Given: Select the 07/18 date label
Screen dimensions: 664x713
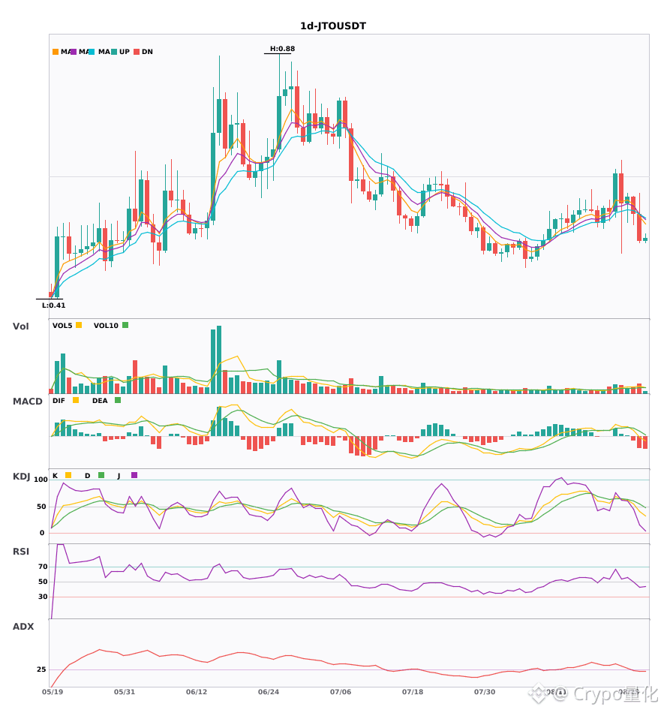Looking at the screenshot, I should (413, 692).
